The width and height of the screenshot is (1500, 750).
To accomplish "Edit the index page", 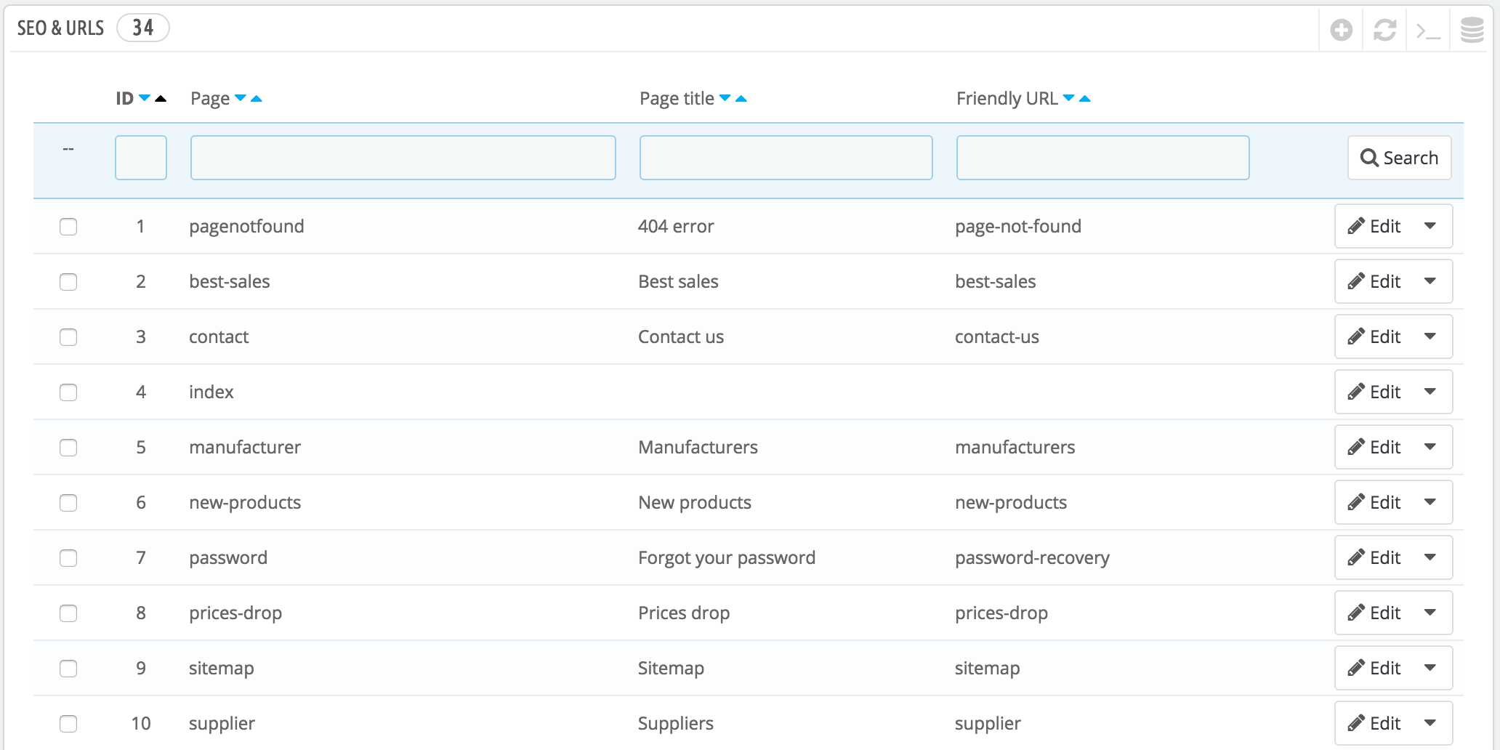I will tap(1374, 392).
